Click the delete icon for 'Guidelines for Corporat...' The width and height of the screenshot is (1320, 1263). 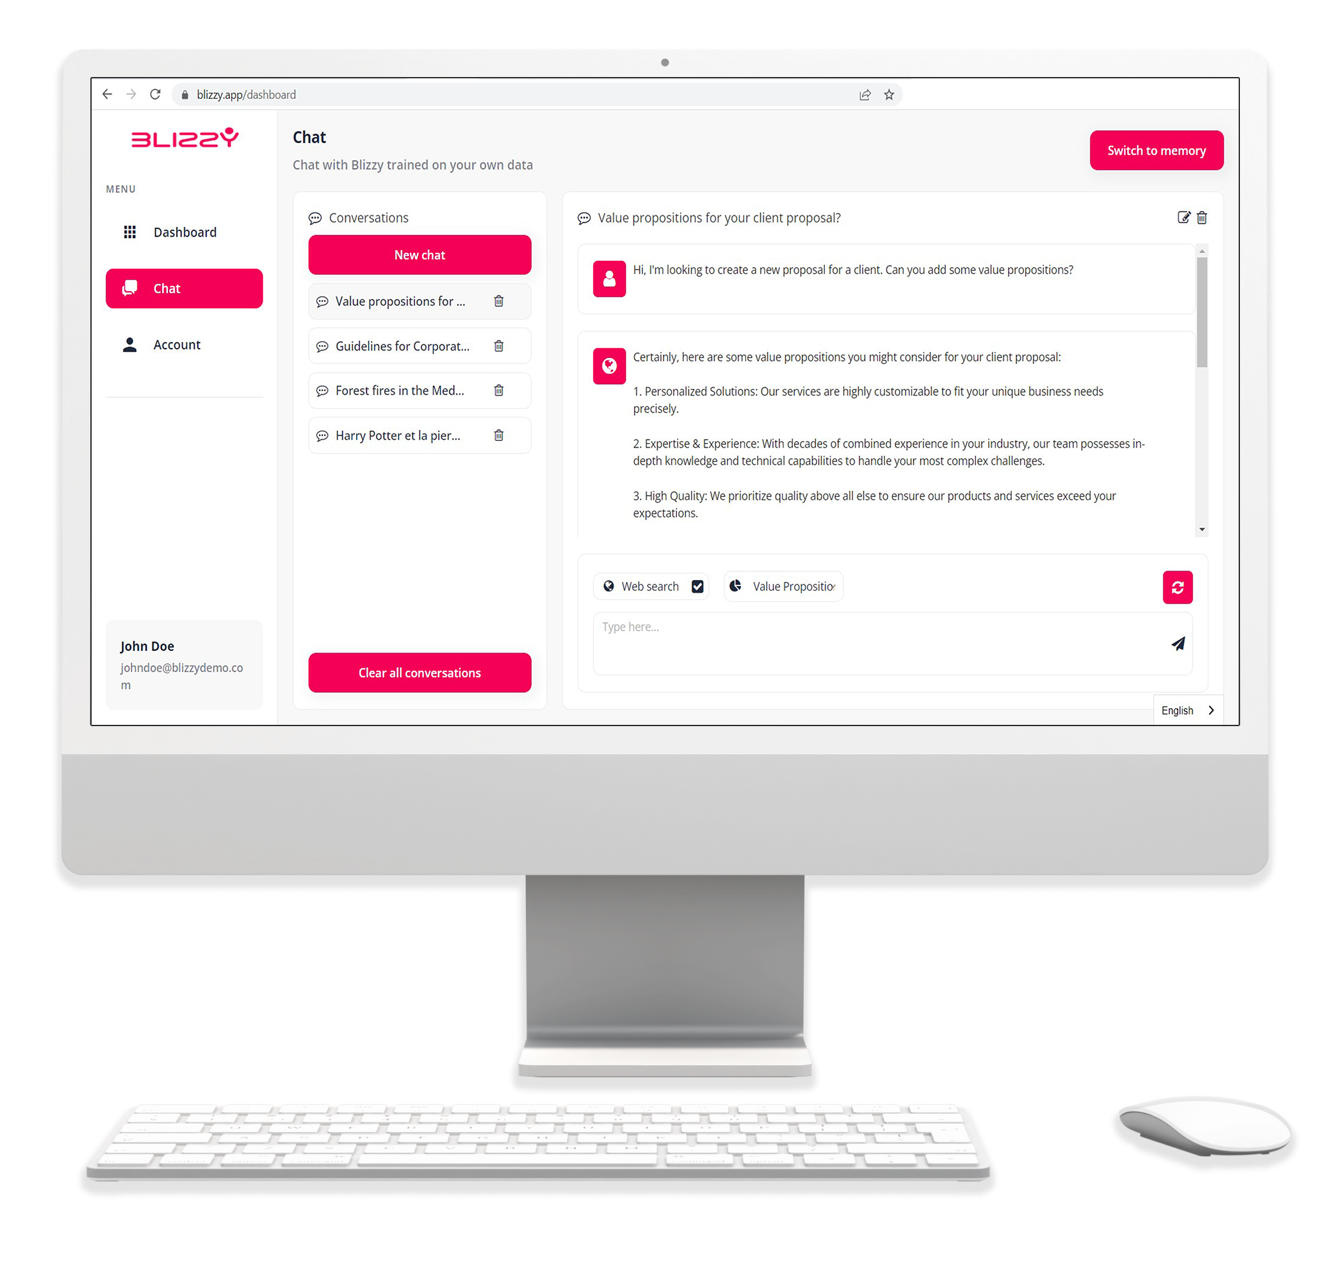501,346
